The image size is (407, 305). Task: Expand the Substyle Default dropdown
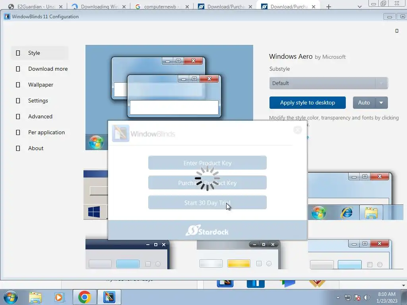pos(328,83)
